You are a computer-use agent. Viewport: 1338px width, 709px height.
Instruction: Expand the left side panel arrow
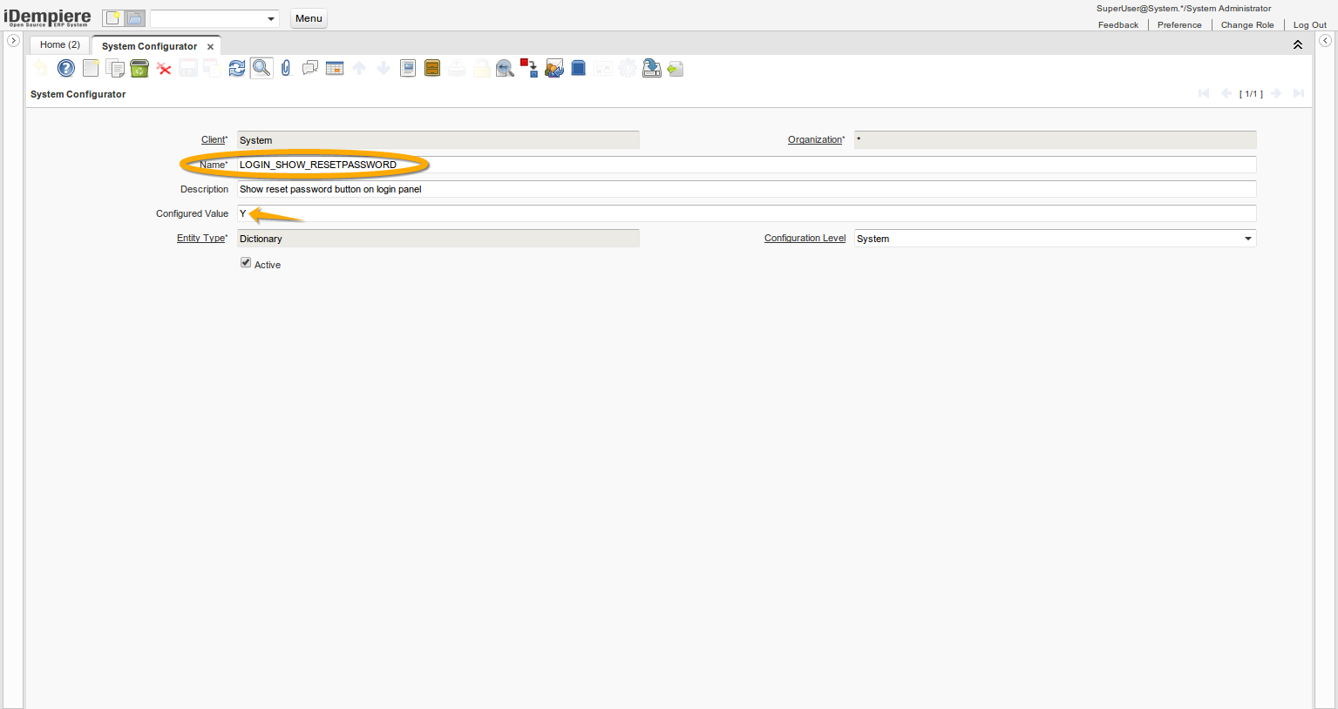(13, 41)
